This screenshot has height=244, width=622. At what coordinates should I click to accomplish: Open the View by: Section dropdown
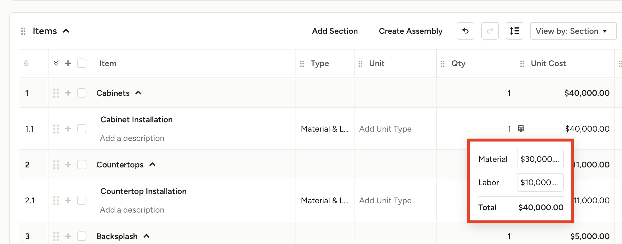coord(573,31)
